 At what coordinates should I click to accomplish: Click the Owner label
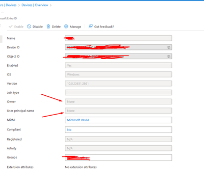11,102
